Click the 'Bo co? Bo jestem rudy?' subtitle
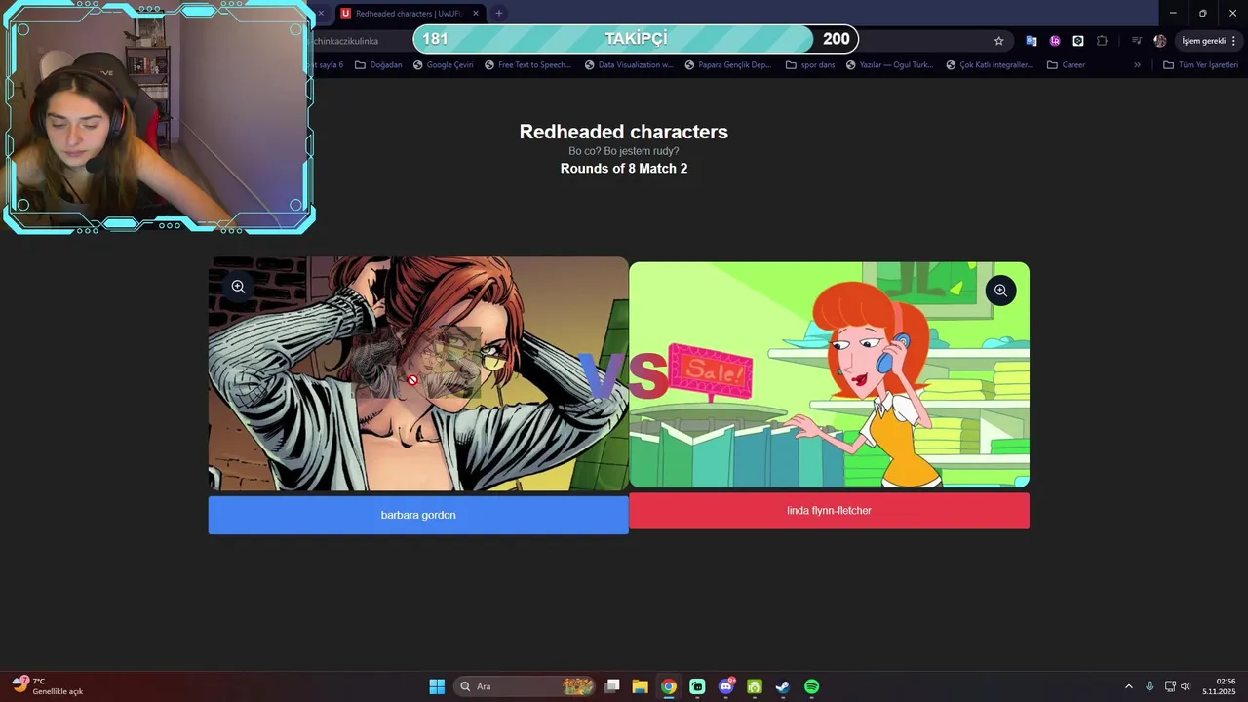The image size is (1248, 702). coord(624,151)
